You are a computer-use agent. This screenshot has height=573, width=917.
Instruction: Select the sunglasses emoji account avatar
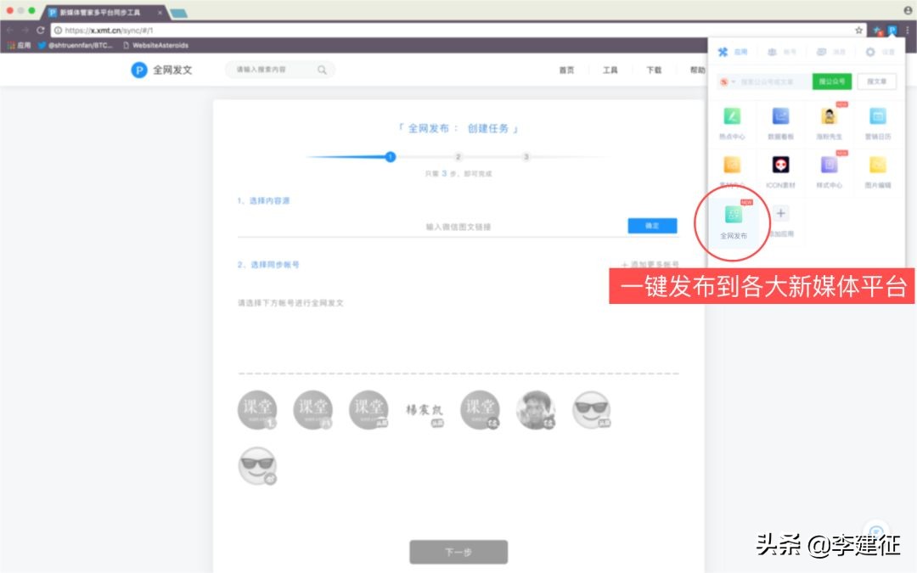point(592,410)
